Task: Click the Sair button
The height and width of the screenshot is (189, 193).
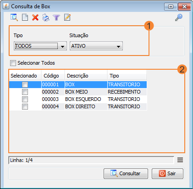Action: [x=167, y=173]
